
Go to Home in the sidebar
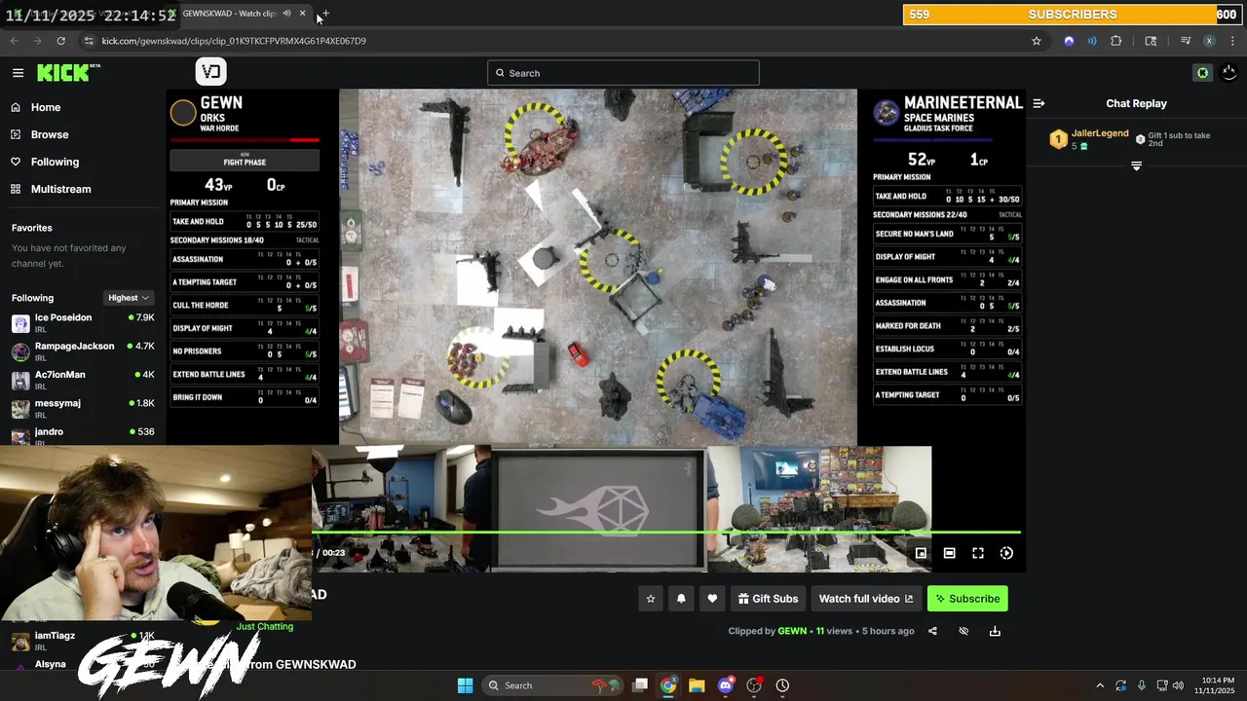(x=45, y=107)
